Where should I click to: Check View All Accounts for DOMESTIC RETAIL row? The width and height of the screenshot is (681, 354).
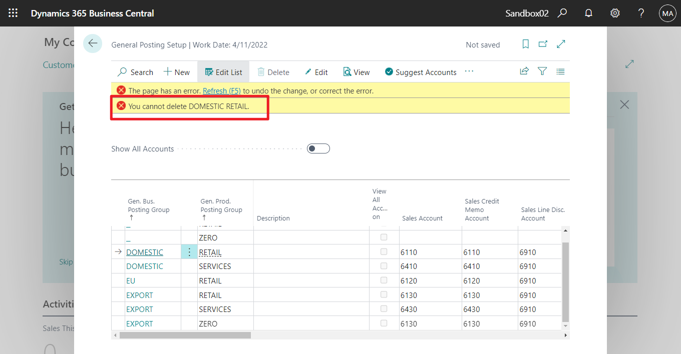click(x=384, y=252)
